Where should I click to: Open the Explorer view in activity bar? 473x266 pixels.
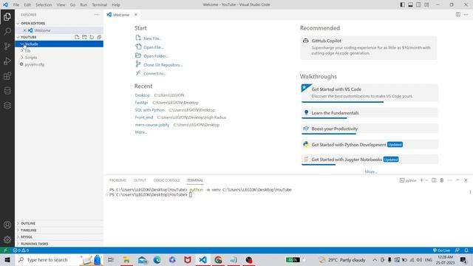point(7,16)
